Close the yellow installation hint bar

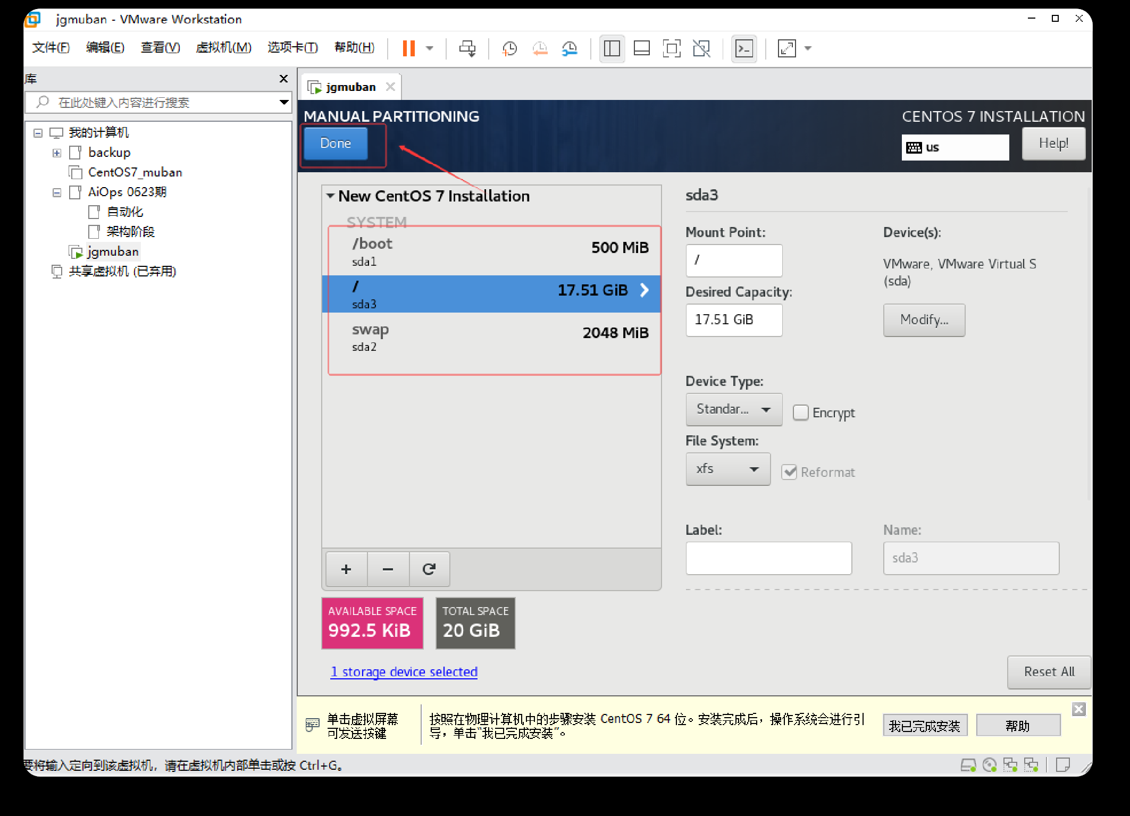click(1078, 709)
